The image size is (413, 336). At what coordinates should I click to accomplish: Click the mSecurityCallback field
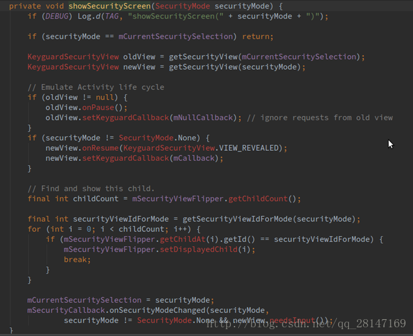(66, 310)
